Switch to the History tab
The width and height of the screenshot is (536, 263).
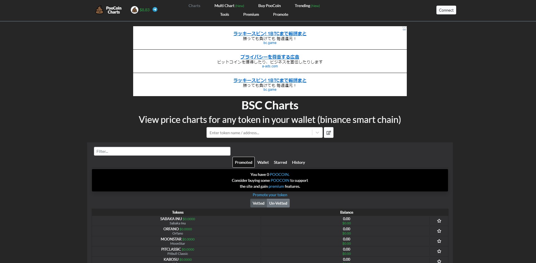point(298,162)
